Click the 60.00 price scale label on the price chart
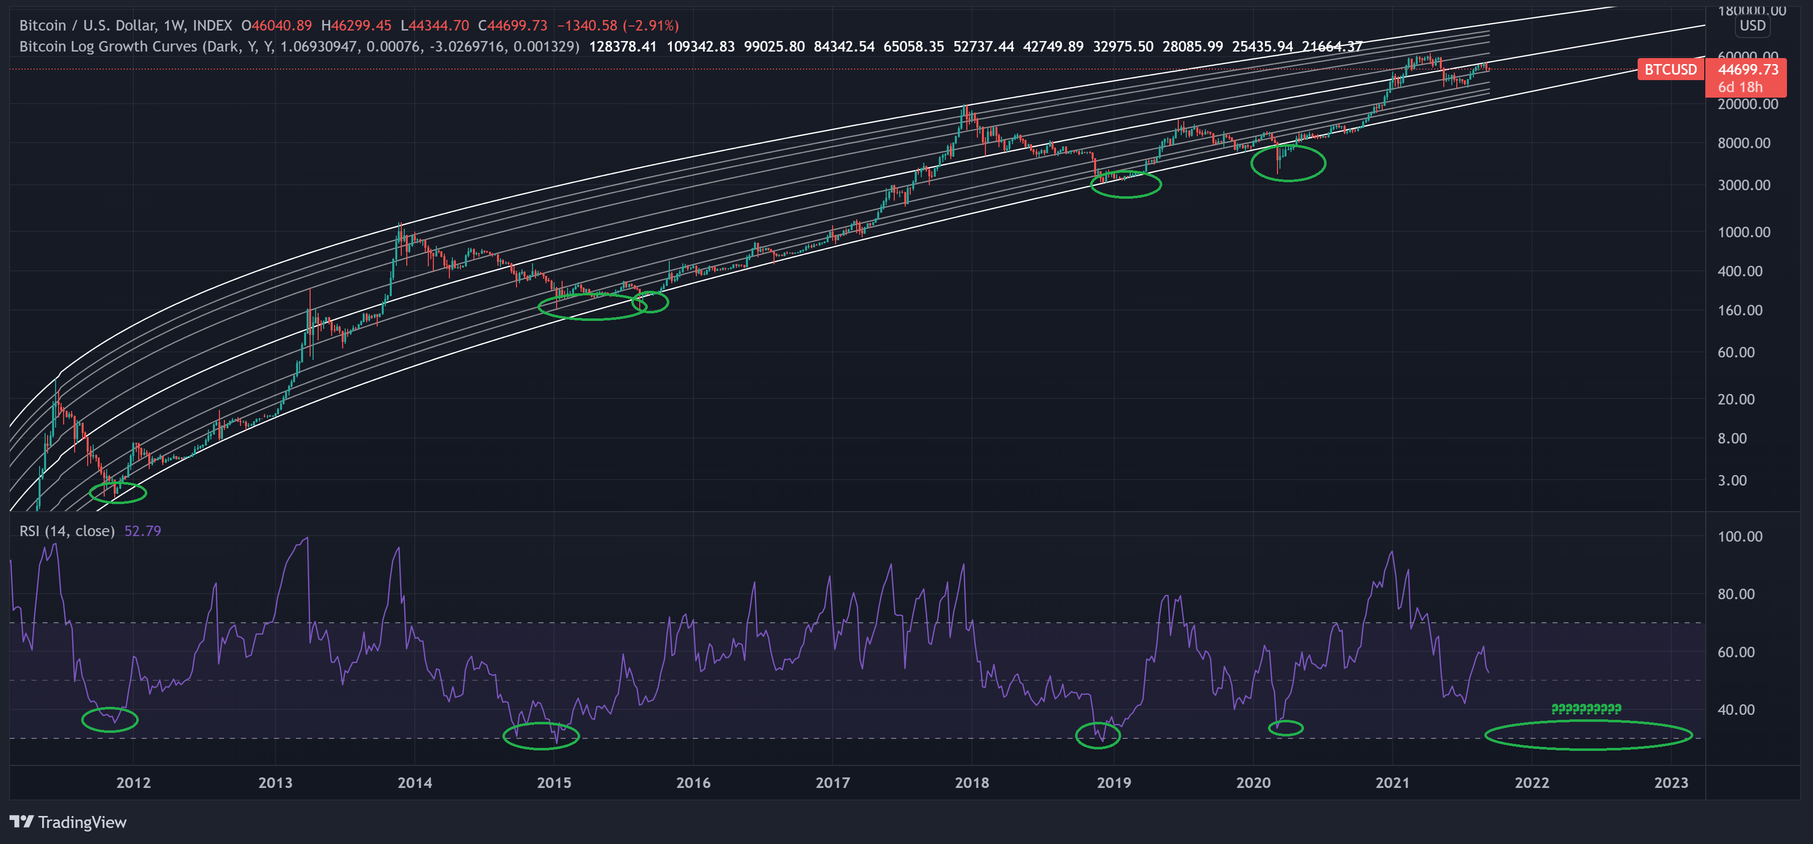The image size is (1813, 844). tap(1736, 352)
